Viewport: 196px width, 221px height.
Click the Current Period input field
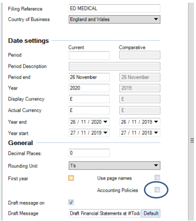pos(89,55)
